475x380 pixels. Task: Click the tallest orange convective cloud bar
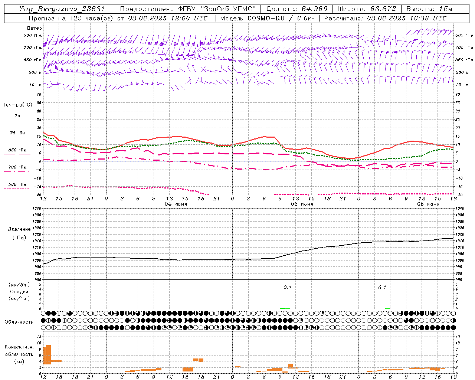(48, 355)
